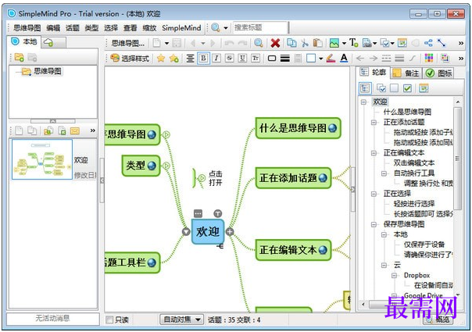Select the 正在编辑文本 topic node
The width and height of the screenshot is (472, 332).
[x=293, y=250]
